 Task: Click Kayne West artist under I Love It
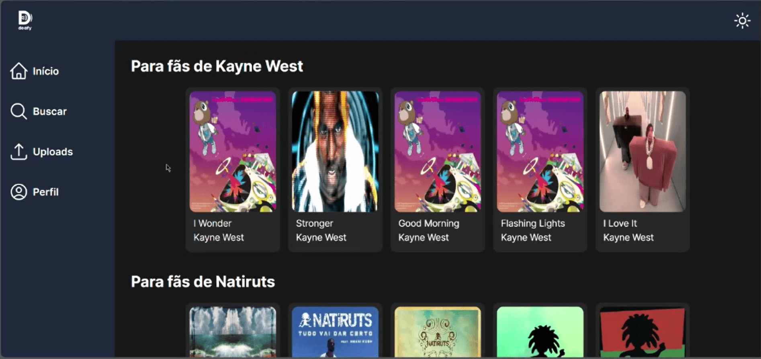click(x=628, y=237)
